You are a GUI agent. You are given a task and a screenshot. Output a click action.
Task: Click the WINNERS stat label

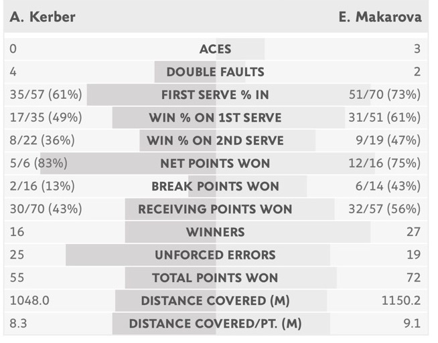point(216,232)
